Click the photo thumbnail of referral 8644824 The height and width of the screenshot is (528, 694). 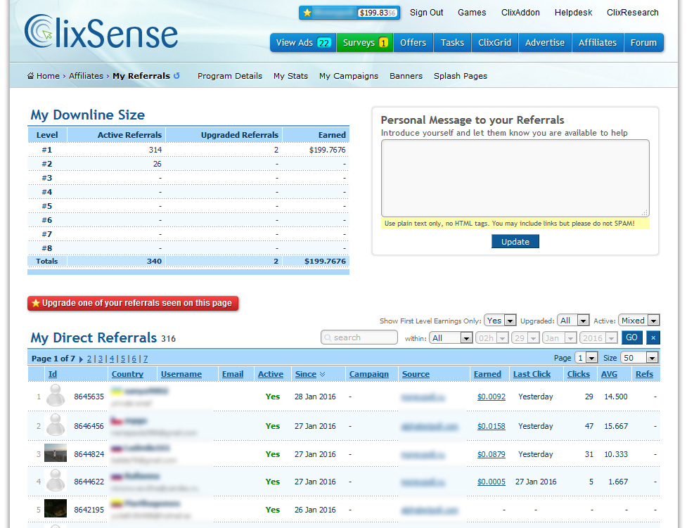point(56,453)
